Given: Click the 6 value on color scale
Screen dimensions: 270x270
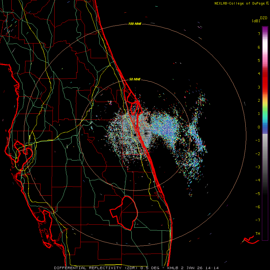Looking at the screenshot, I should tap(259, 47).
